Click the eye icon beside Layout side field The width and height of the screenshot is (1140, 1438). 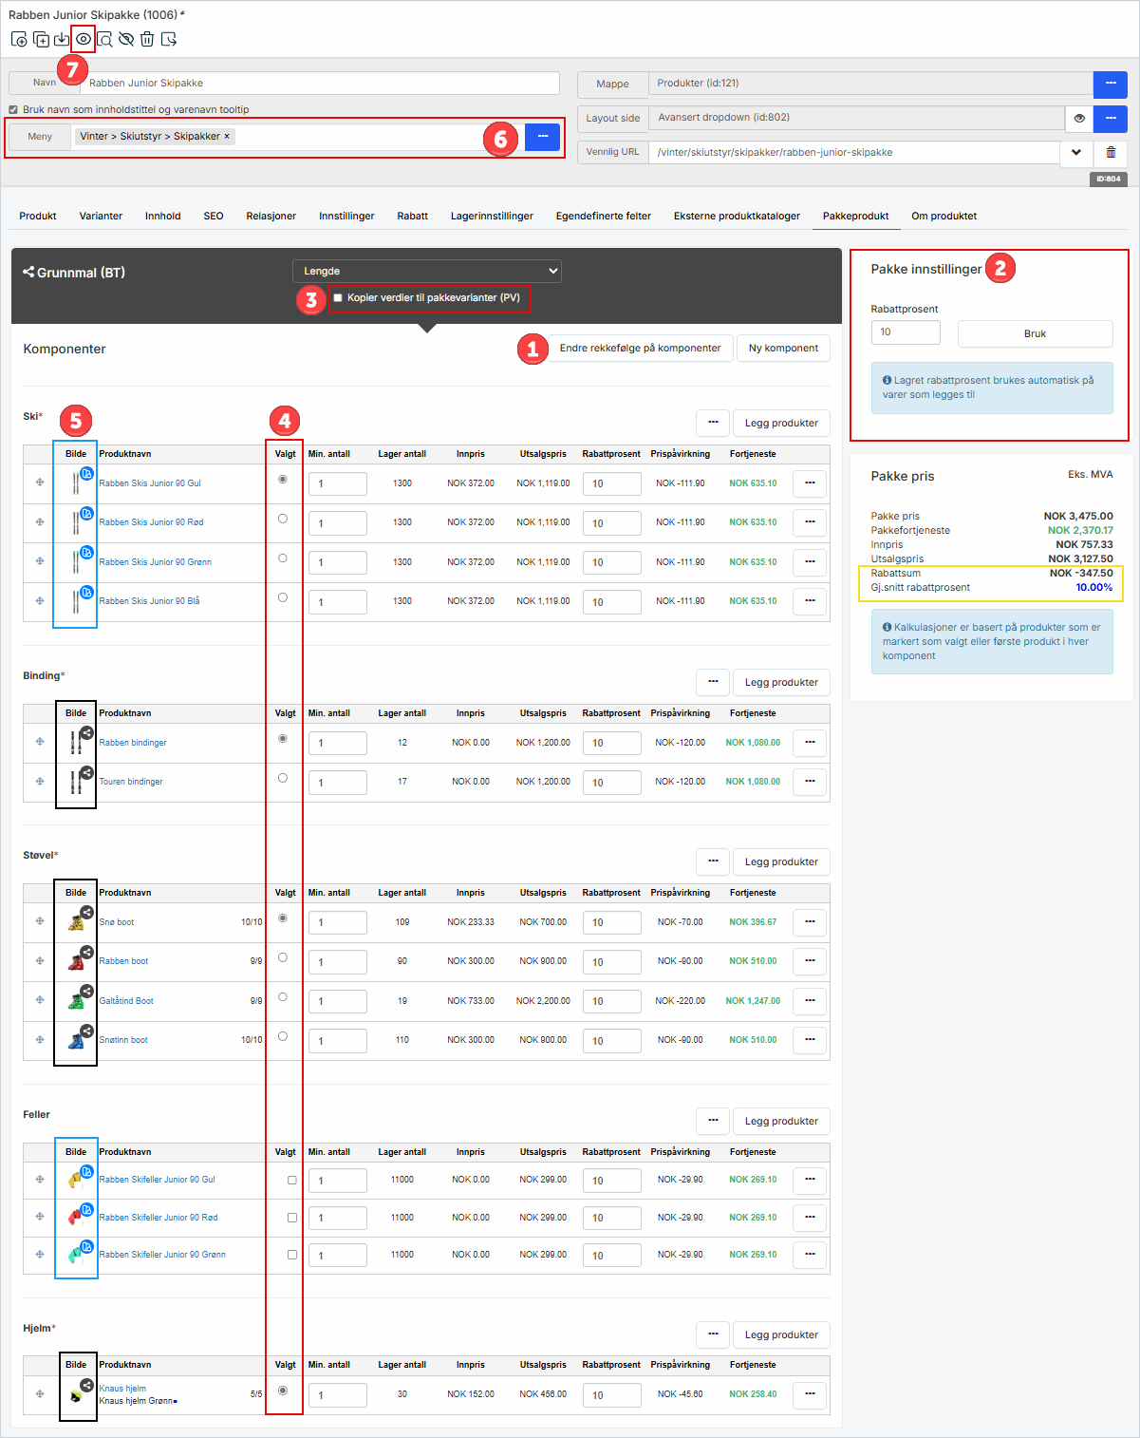(x=1079, y=119)
